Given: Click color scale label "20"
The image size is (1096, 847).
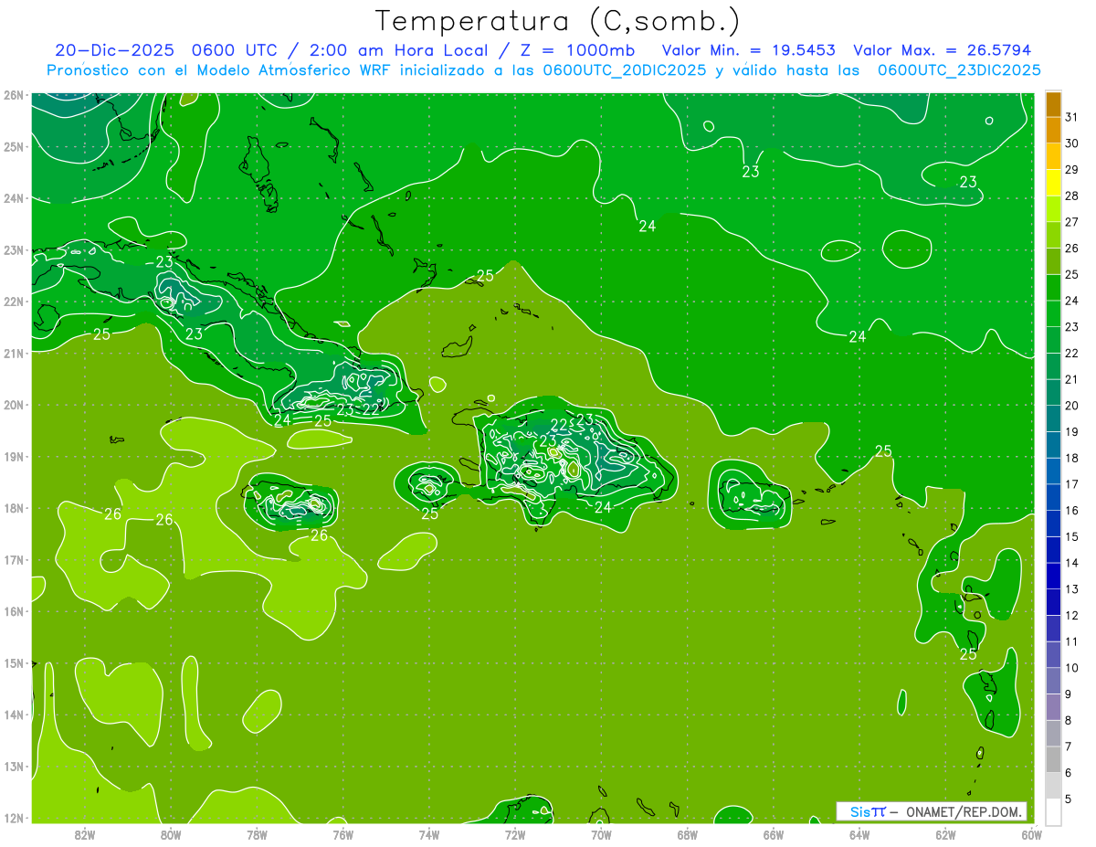Looking at the screenshot, I should click(x=1071, y=406).
